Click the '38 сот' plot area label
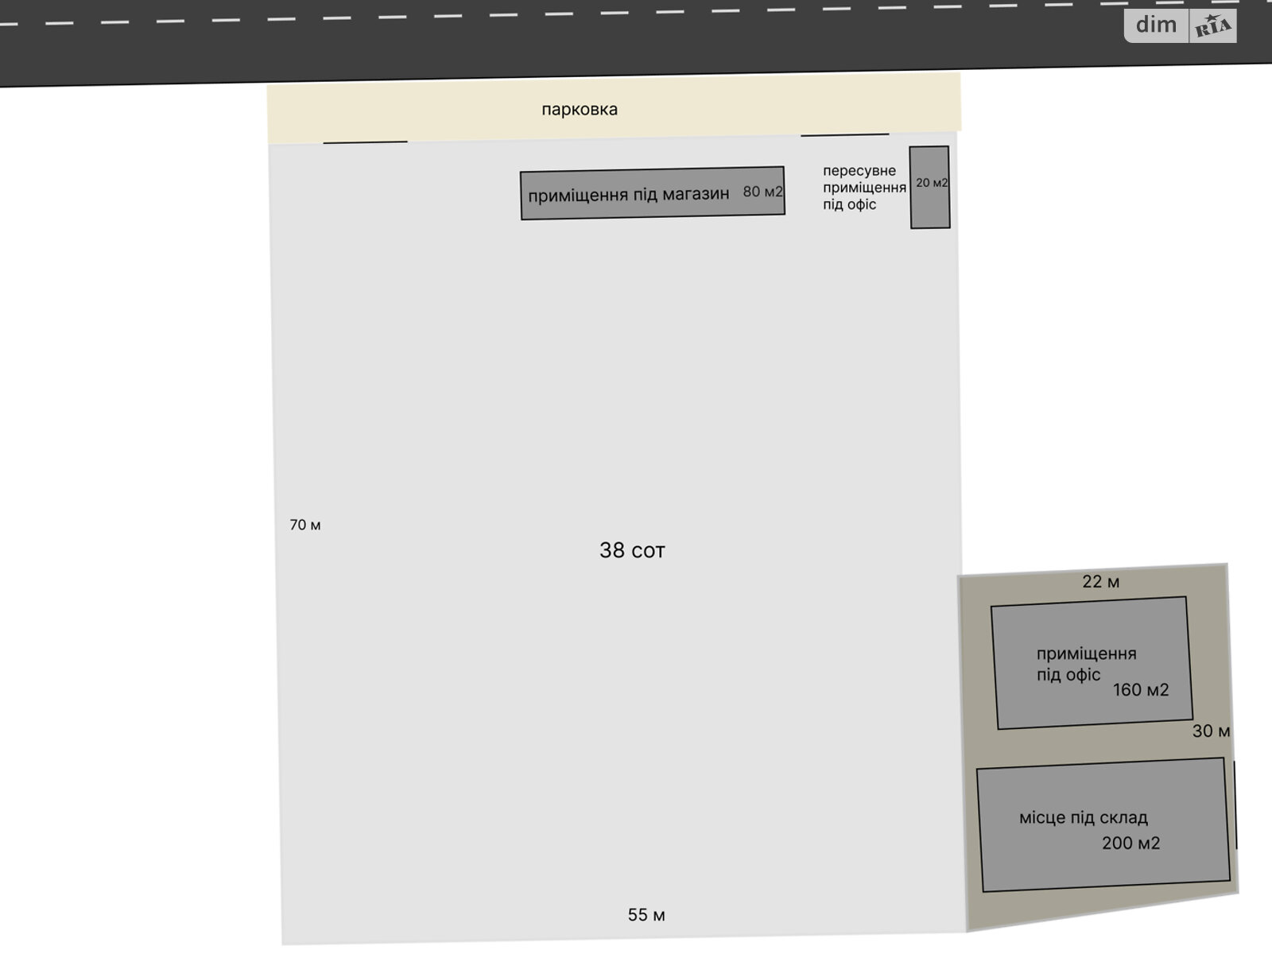The image size is (1272, 954). pos(632,550)
